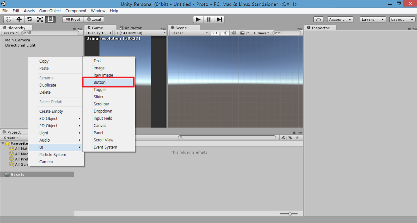This screenshot has height=223, width=417.
Task: Select Main Camera in Hierarchy
Action: 17,40
